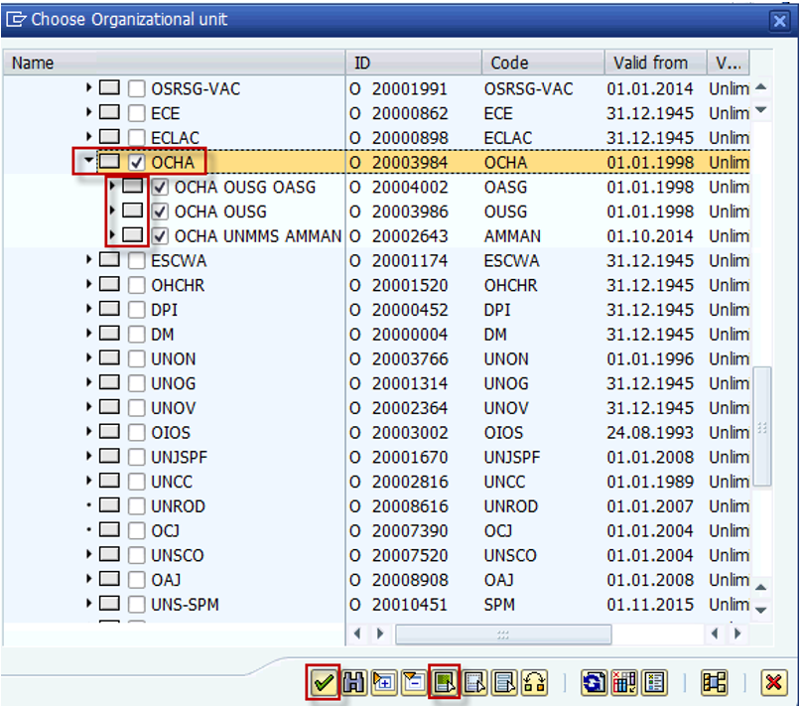
Task: Click the swap arrows icon
Action: pyautogui.click(x=534, y=682)
